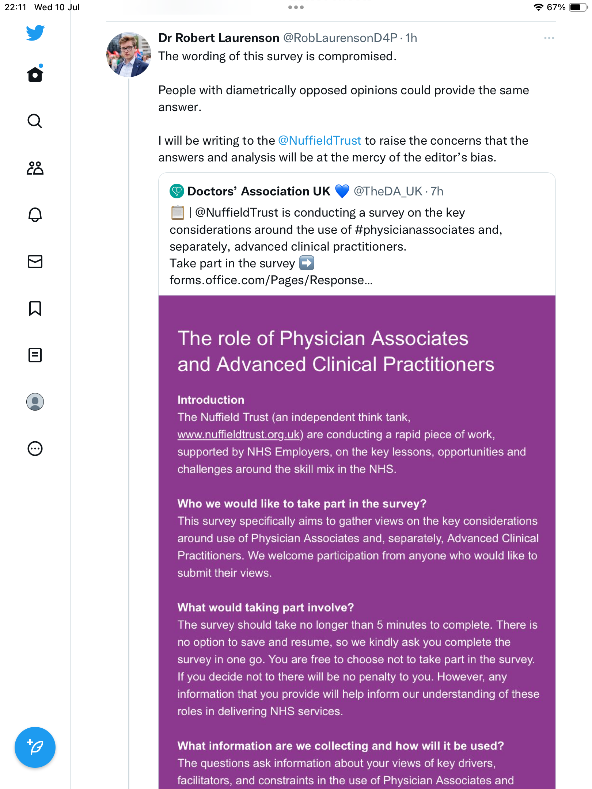Open Dr Robert Laurenson's profile name

[x=219, y=38]
